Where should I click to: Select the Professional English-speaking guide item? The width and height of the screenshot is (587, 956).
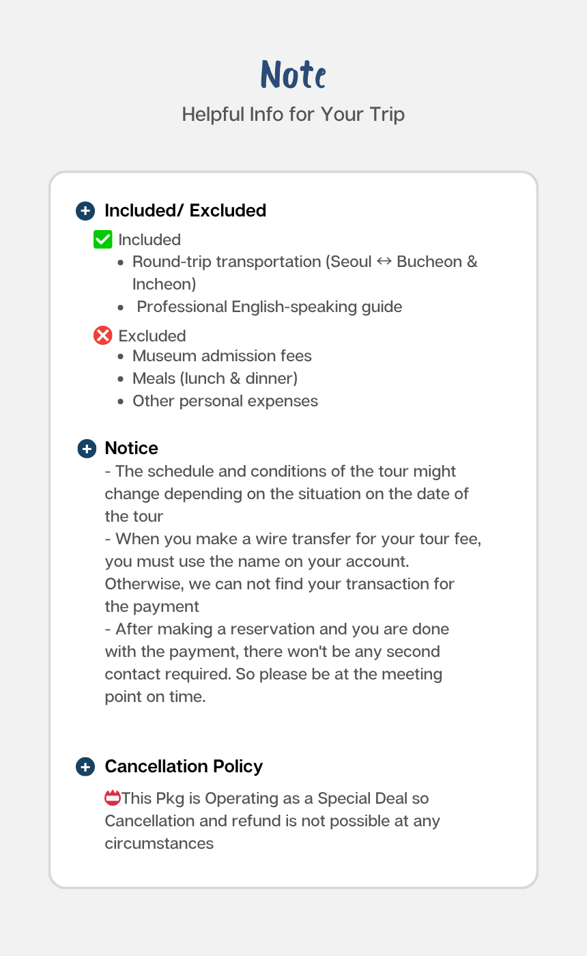(x=270, y=307)
